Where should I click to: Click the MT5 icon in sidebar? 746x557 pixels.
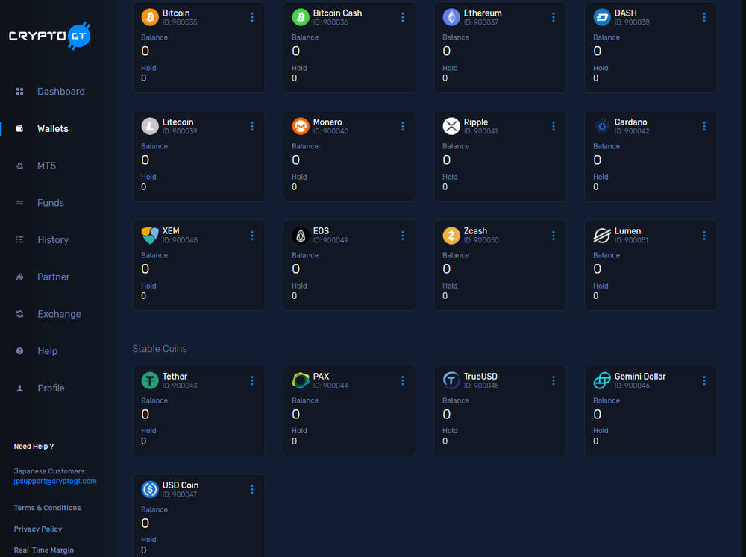point(19,166)
